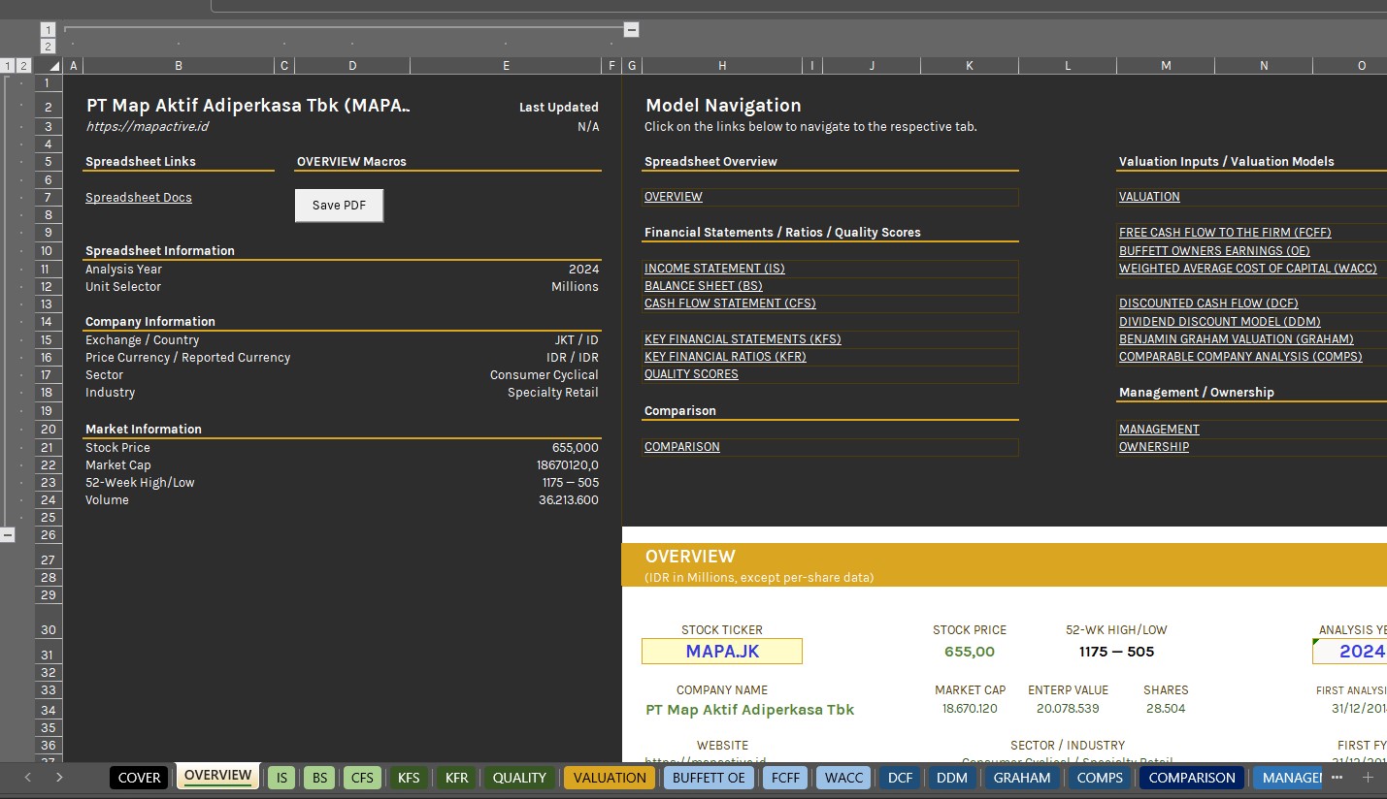Click the column outline level 1 button
Screen dimensions: 1387x799
[48, 29]
